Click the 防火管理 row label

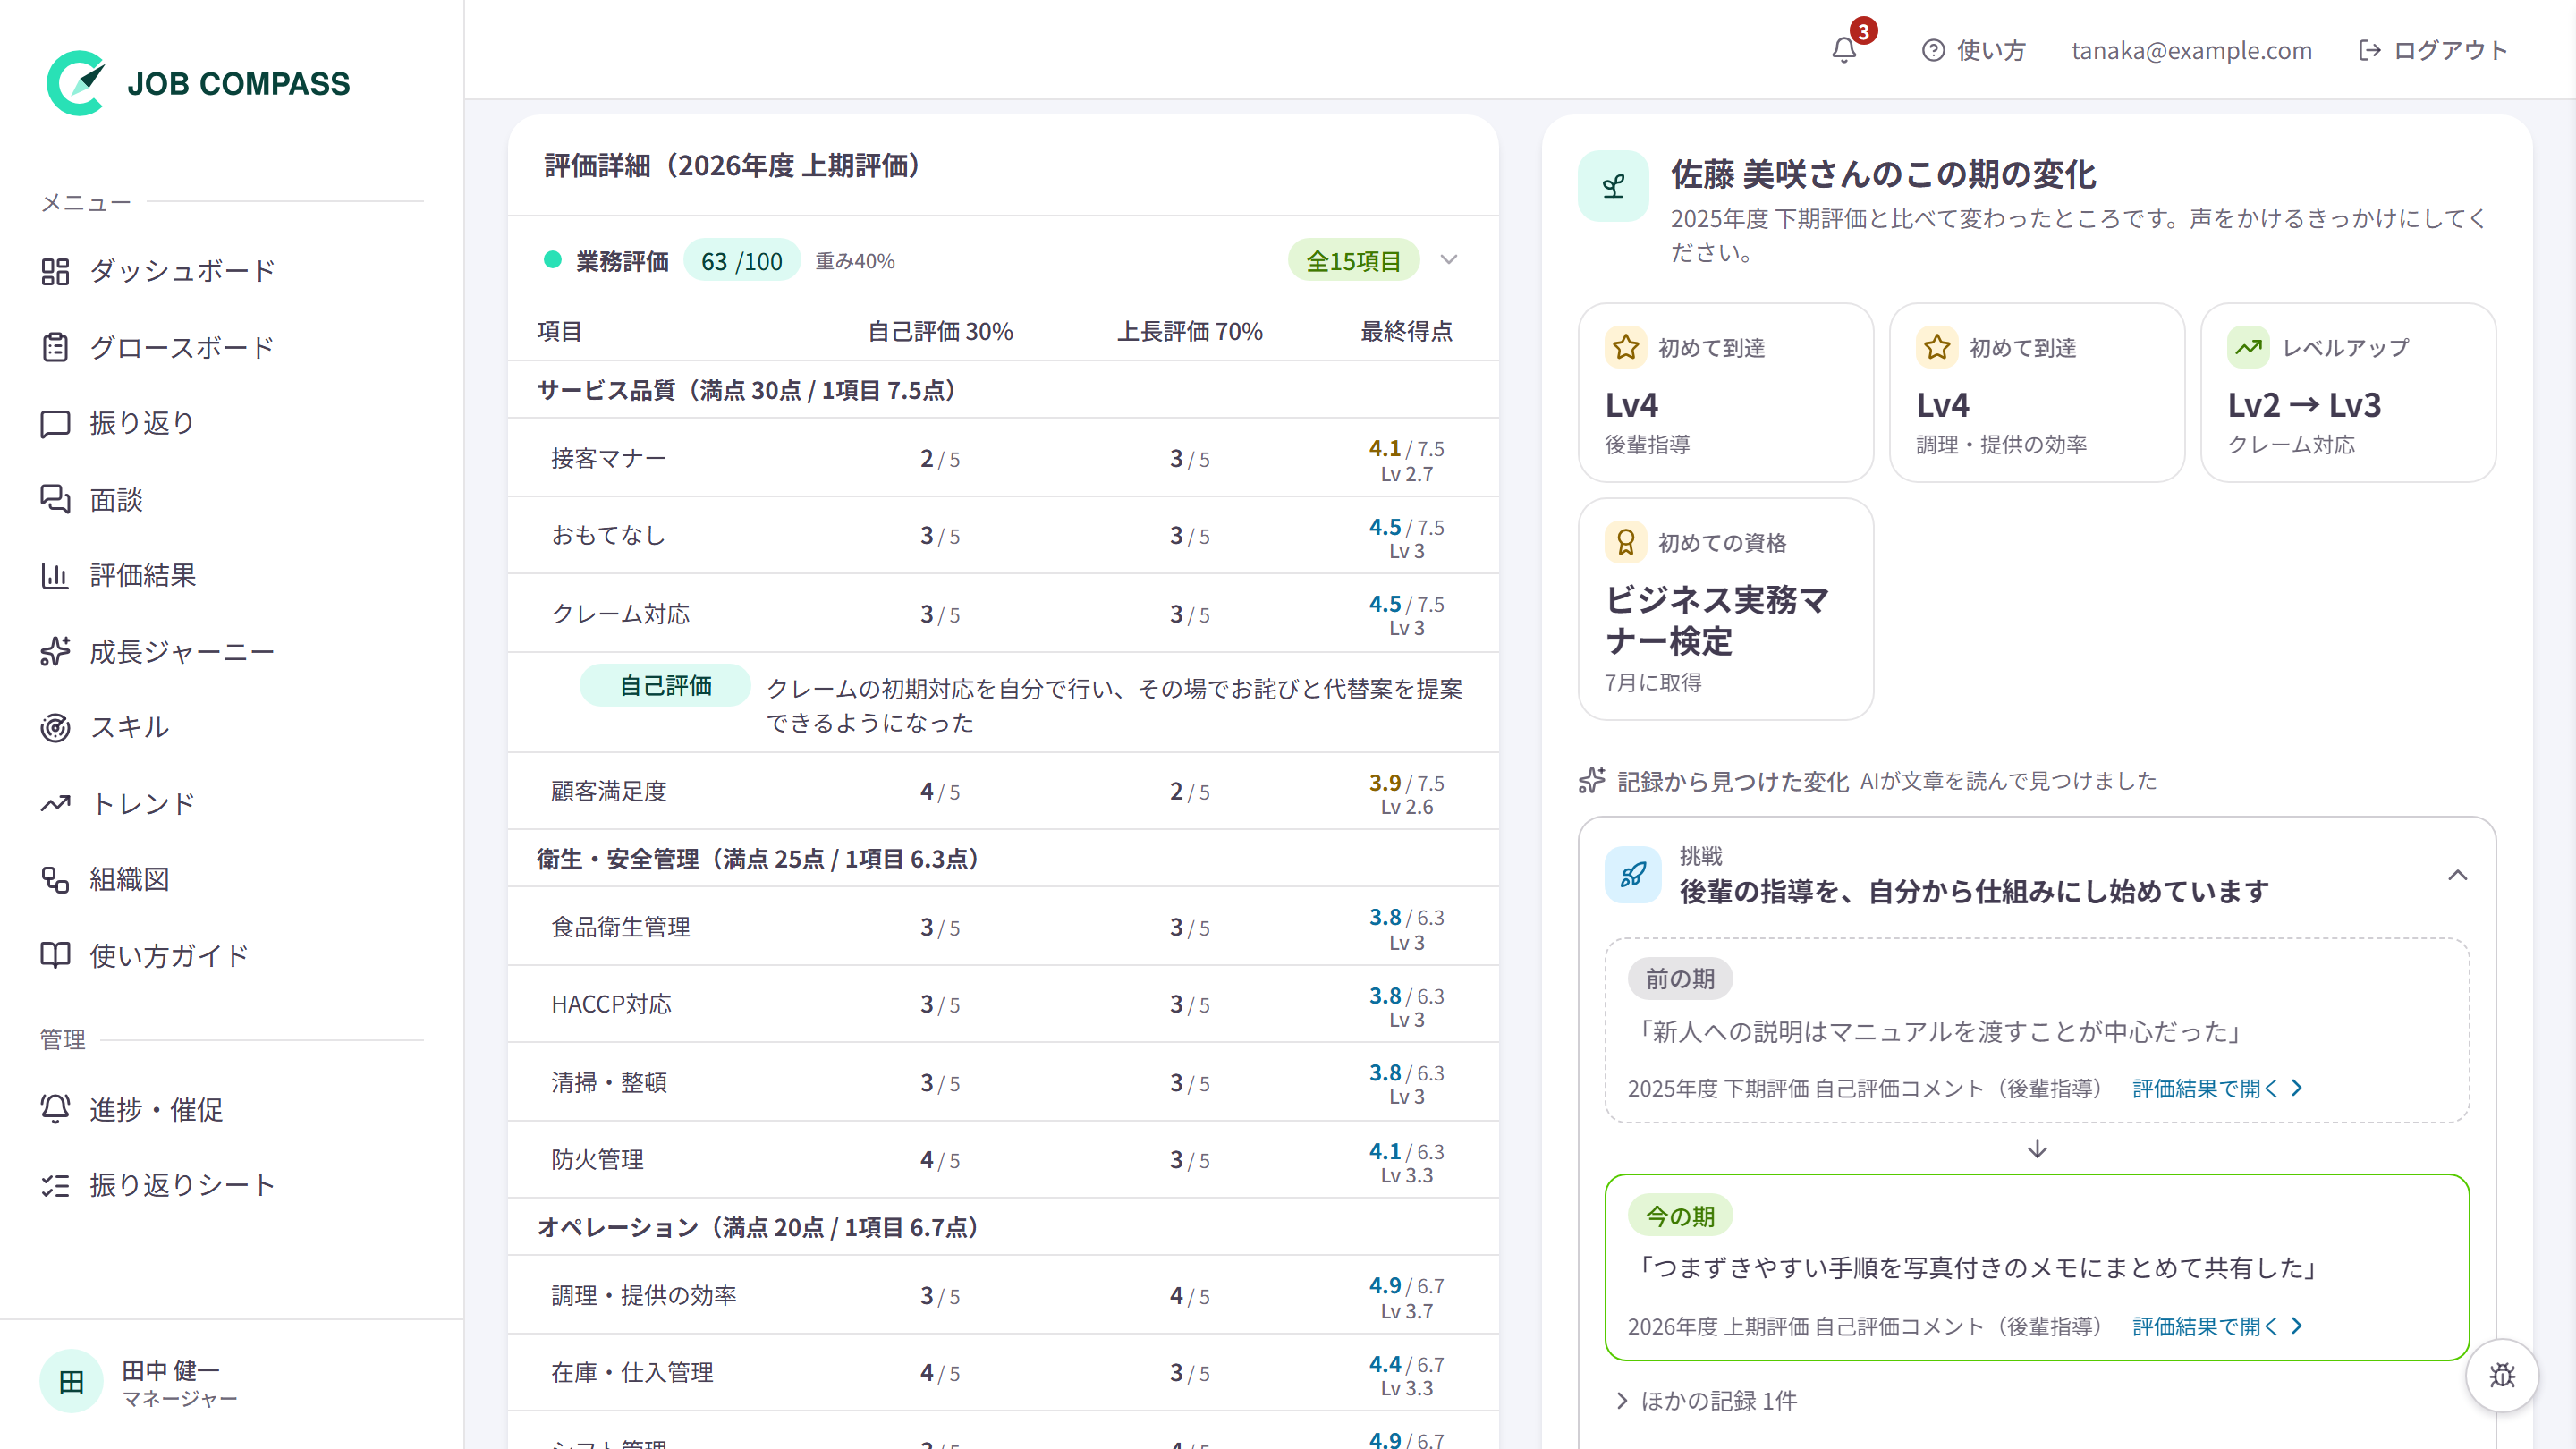pos(597,1159)
